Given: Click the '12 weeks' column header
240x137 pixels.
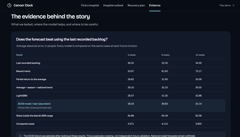Looking at the screenshot, I should click(x=200, y=55).
